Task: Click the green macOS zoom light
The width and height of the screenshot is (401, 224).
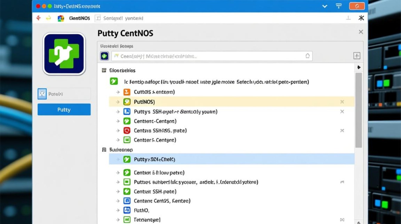Action: [50, 6]
